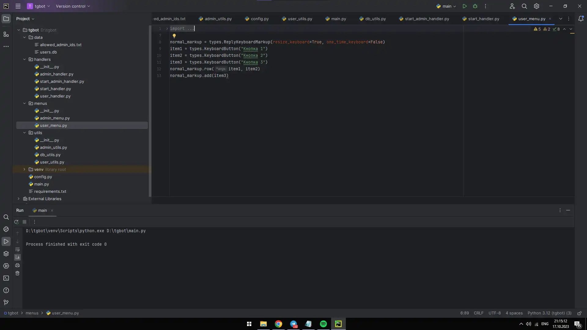The width and height of the screenshot is (587, 330).
Task: Toggle scroll to end in Run console
Action: click(17, 257)
